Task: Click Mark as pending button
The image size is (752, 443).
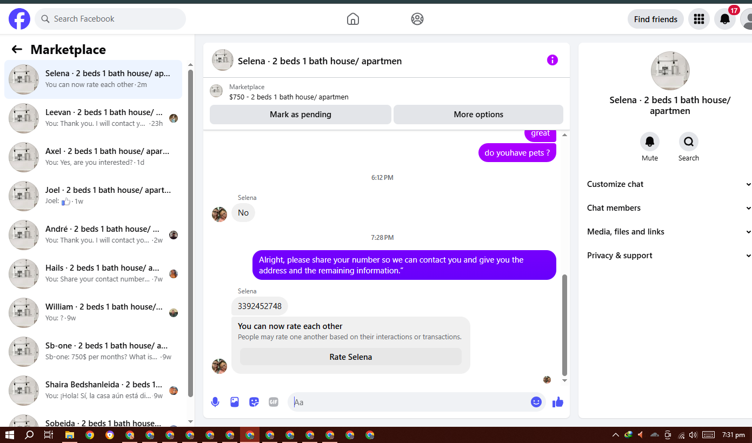Action: (x=301, y=115)
